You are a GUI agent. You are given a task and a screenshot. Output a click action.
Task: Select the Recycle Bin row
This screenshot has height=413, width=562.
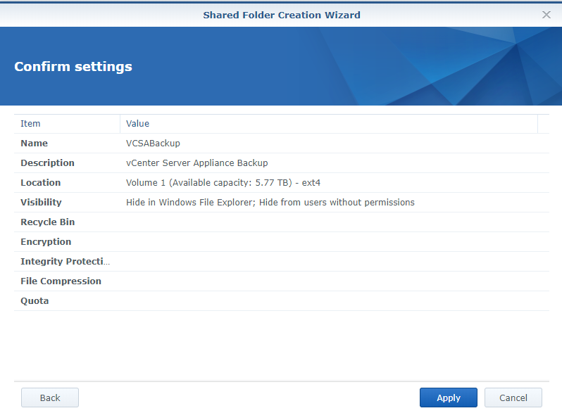[x=47, y=222]
